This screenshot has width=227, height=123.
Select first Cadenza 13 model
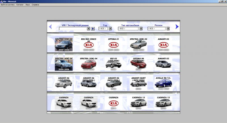click(138, 103)
